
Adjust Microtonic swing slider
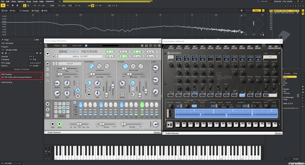(106, 124)
